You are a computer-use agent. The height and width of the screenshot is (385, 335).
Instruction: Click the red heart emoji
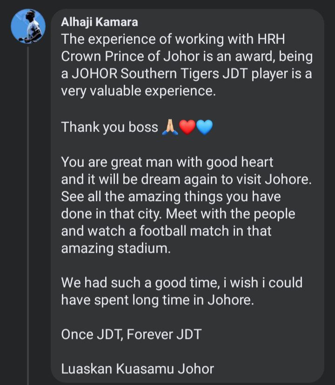click(x=187, y=127)
